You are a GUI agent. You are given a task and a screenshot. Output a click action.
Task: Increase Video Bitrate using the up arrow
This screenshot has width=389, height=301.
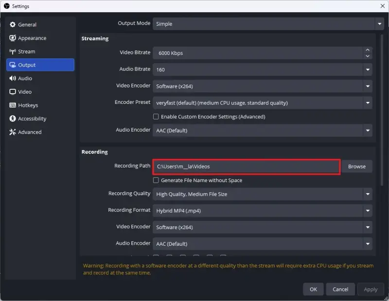pyautogui.click(x=368, y=50)
